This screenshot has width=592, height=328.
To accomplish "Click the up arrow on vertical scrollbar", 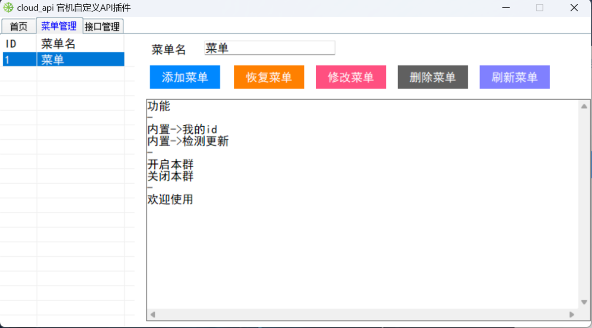I will pyautogui.click(x=583, y=105).
